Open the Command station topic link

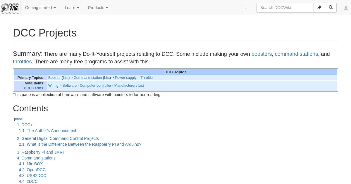pos(88,78)
